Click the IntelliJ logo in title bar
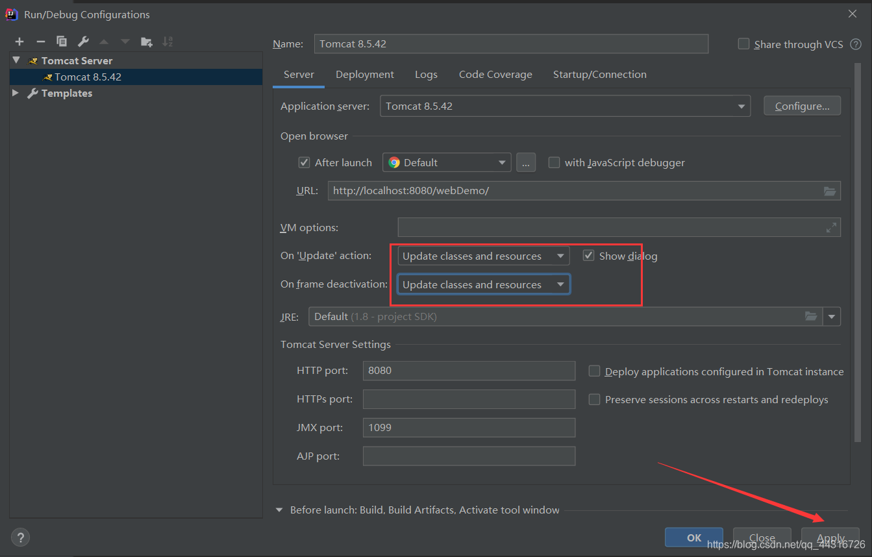Image resolution: width=872 pixels, height=557 pixels. click(12, 14)
